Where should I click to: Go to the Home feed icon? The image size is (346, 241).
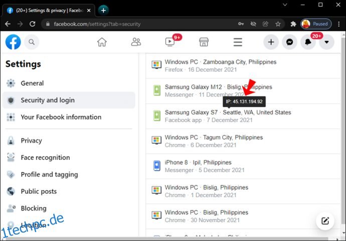pyautogui.click(x=102, y=42)
